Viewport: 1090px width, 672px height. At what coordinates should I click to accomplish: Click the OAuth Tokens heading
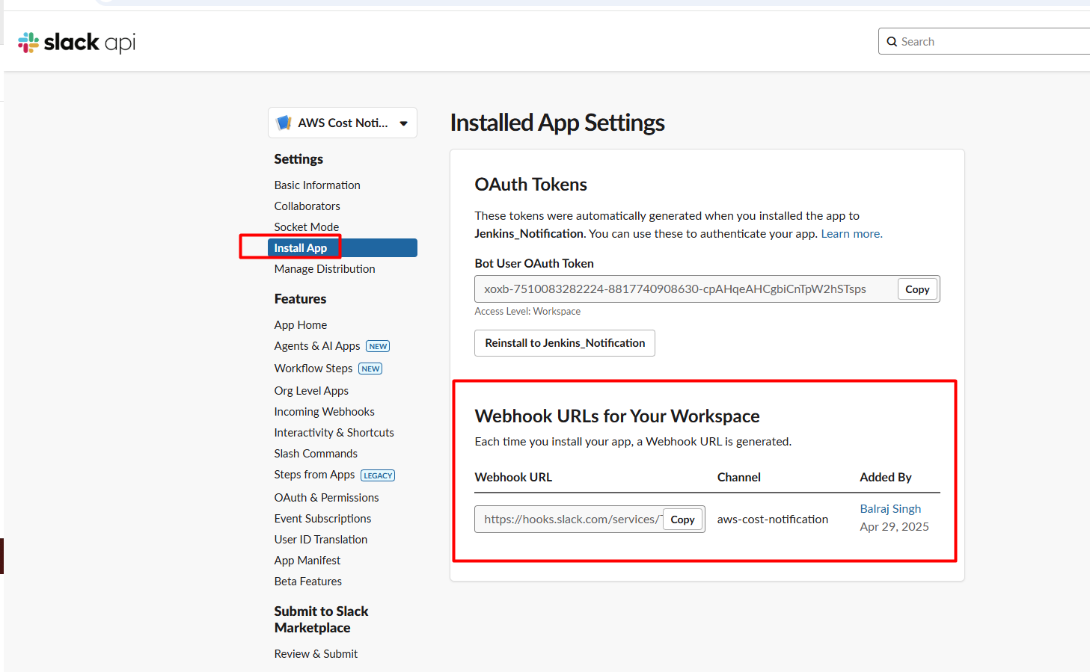(531, 185)
